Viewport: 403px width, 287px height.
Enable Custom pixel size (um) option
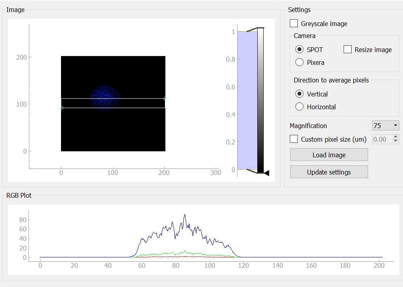pyautogui.click(x=294, y=139)
